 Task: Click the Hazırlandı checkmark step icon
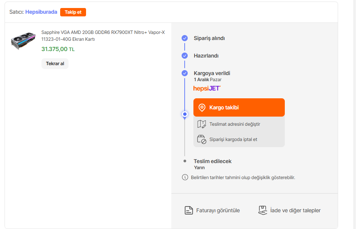coord(185,56)
